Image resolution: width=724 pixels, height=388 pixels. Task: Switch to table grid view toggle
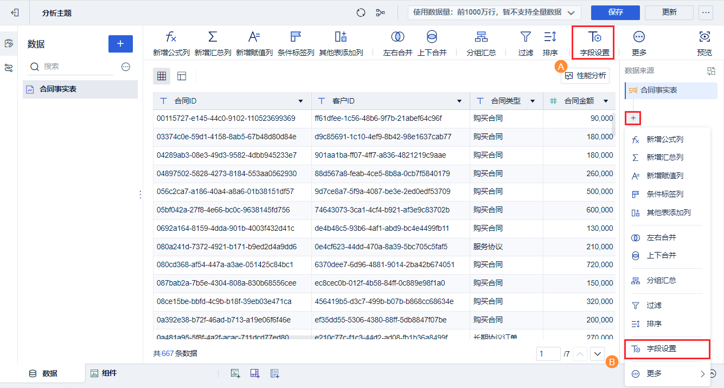[x=162, y=76]
